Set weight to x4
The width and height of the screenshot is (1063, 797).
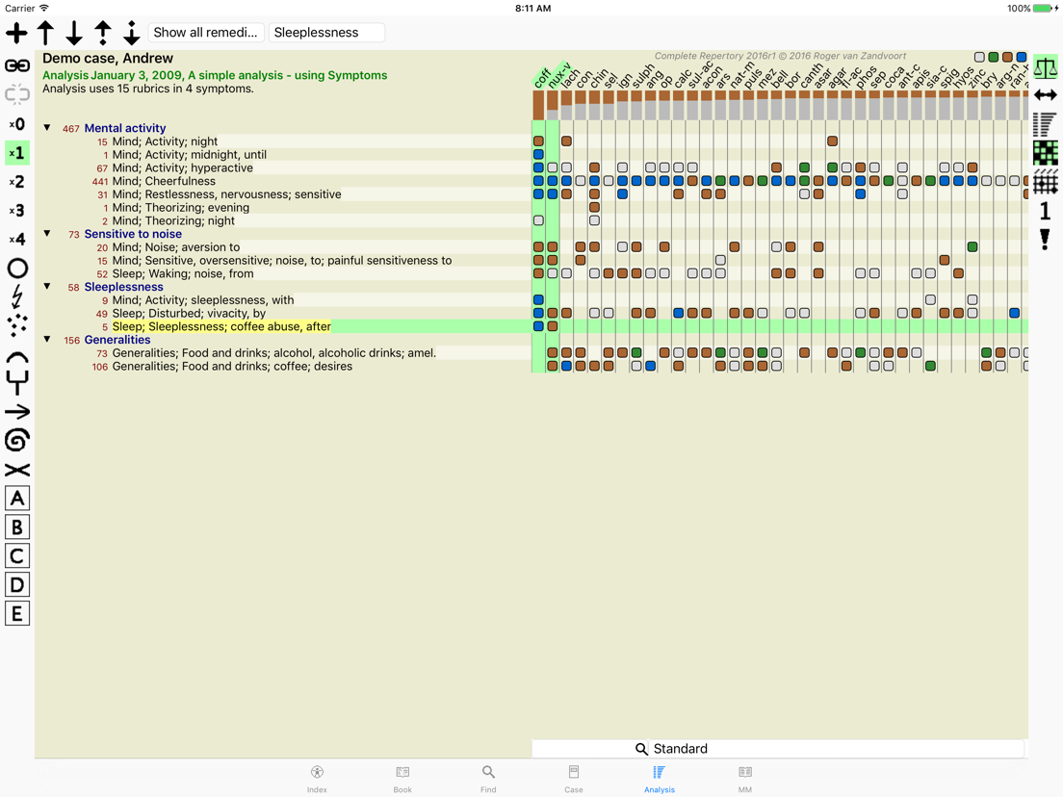pyautogui.click(x=17, y=240)
